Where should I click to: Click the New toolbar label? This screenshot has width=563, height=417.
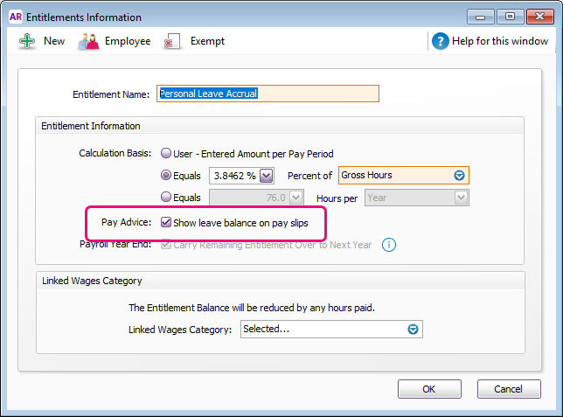[x=54, y=41]
